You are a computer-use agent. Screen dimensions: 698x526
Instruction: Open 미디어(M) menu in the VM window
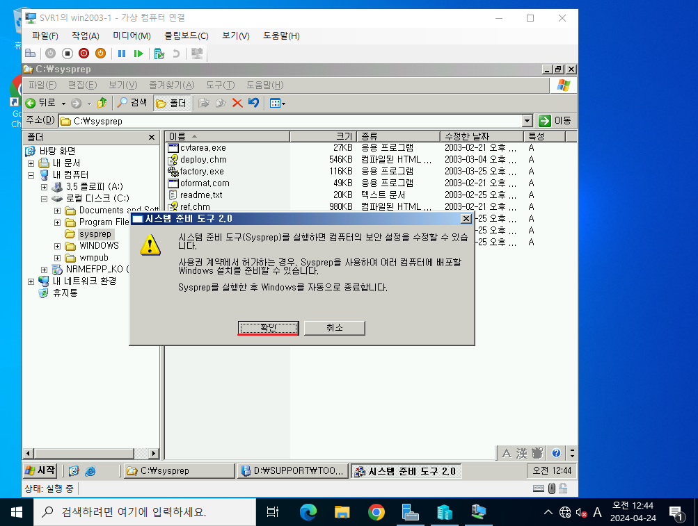pos(132,35)
